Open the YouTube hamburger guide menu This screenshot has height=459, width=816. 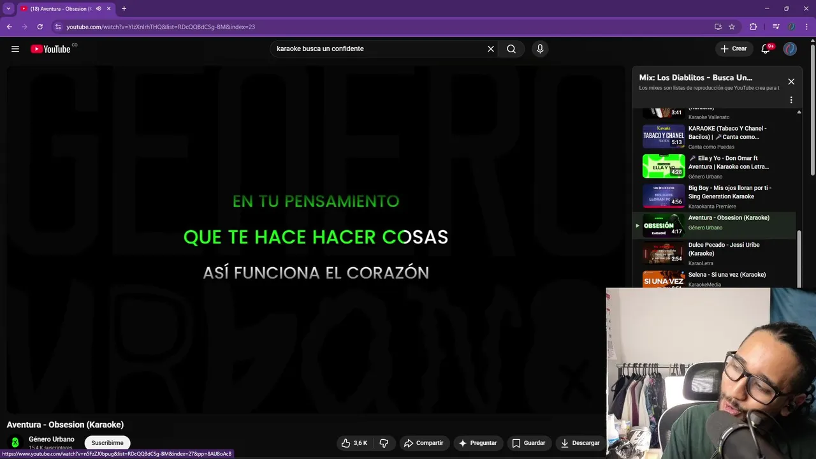tap(15, 49)
